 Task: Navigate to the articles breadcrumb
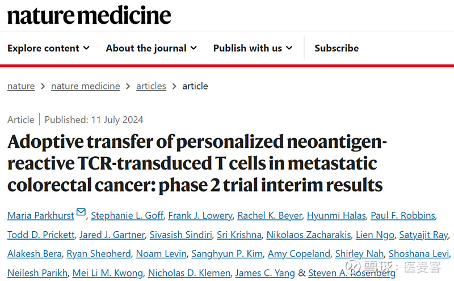(151, 86)
